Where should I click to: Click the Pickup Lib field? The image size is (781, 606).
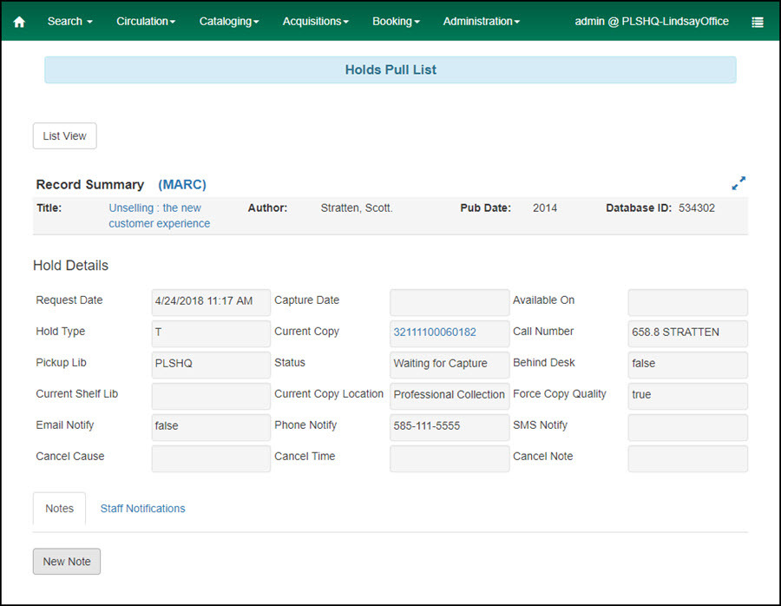(211, 365)
